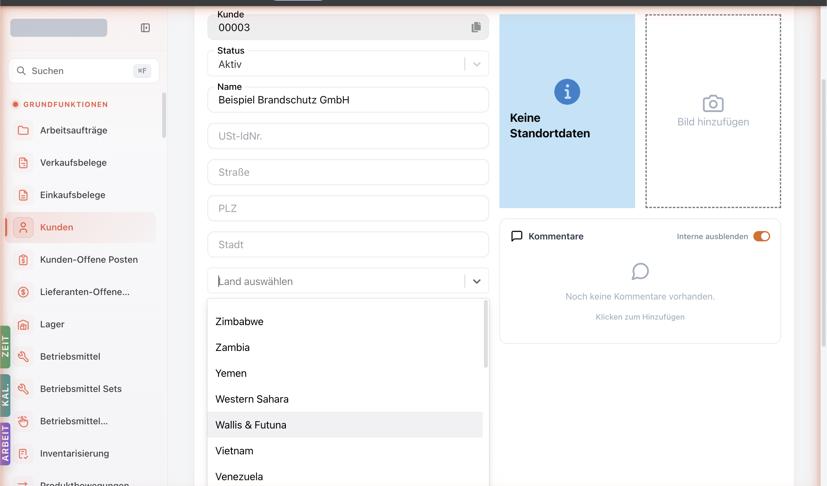Click the Einkaufsbelege document icon
This screenshot has height=486, width=827.
(x=23, y=195)
